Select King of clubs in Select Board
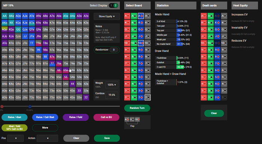The width and height of the screenshot is (262, 144). [x=134, y=23]
